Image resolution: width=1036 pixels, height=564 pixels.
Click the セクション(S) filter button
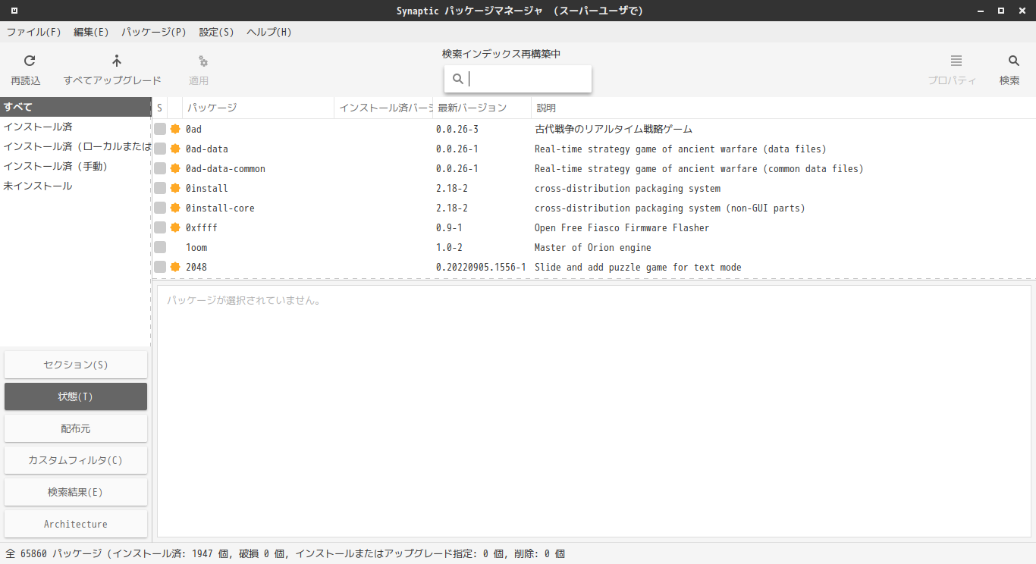coord(76,365)
